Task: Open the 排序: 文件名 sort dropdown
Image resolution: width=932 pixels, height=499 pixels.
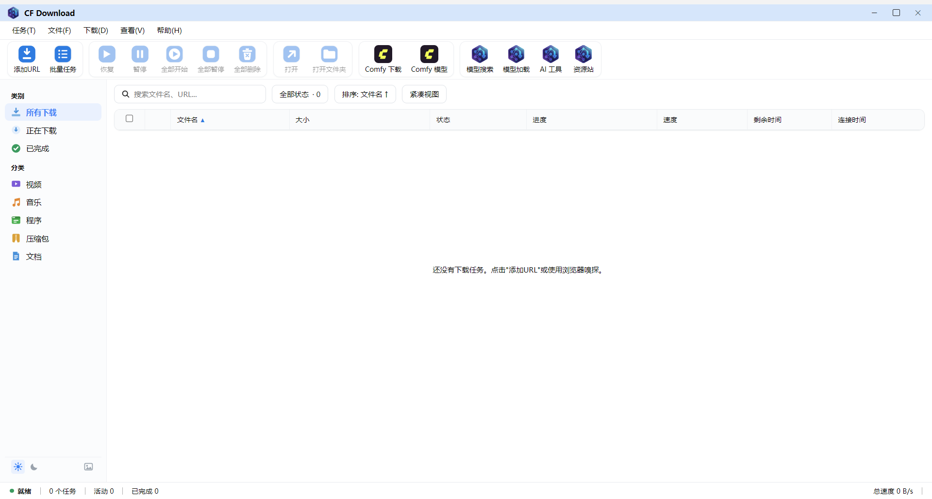Action: point(365,94)
